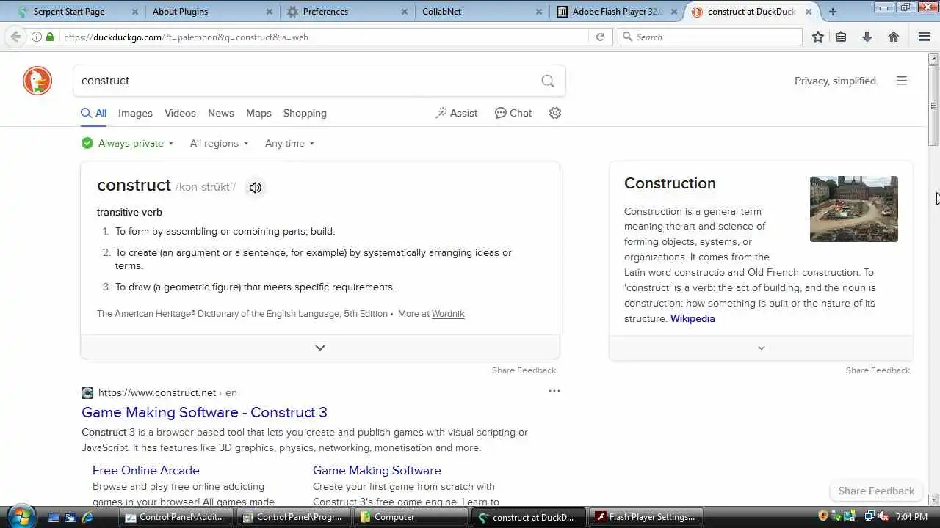Viewport: 940px width, 528px height.
Task: Open the Any time filter dropdown
Action: (289, 143)
